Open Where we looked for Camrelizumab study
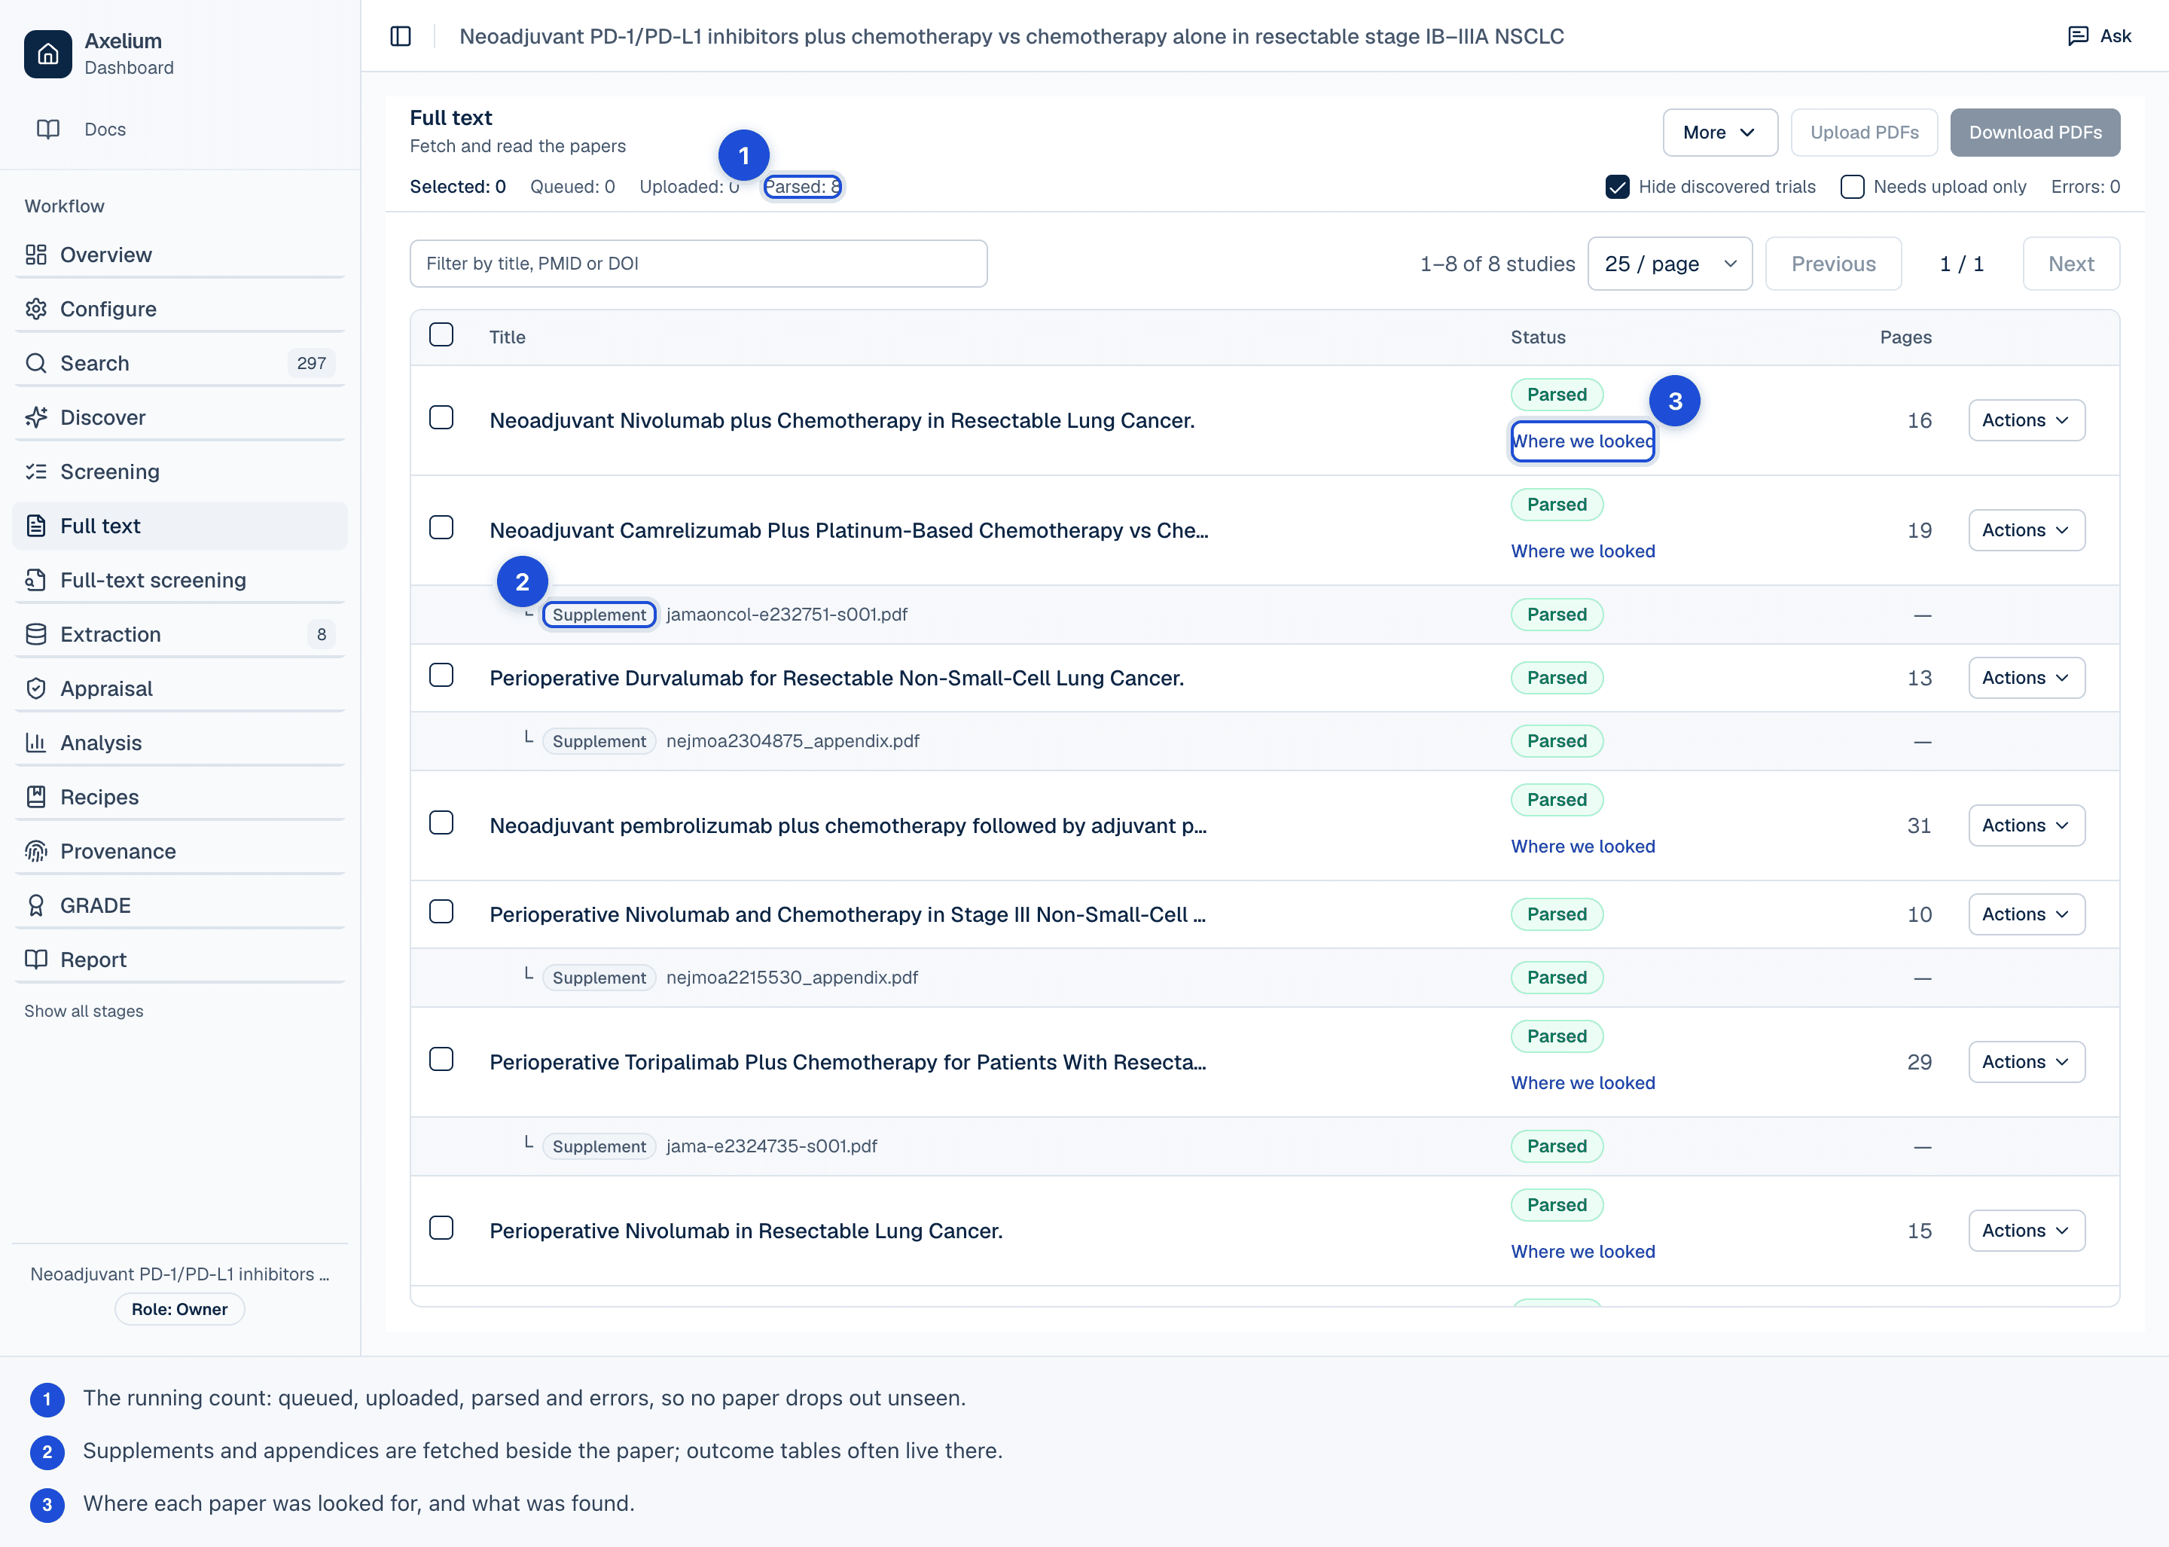 point(1582,551)
